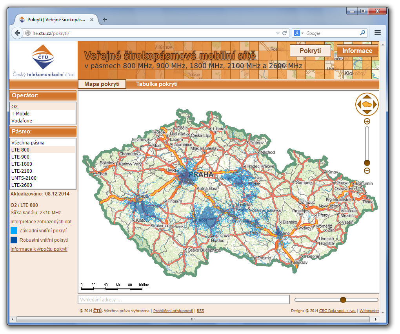Click dark blue Robustní vnitřní pokrytí swatch
400x334 pixels.
click(14, 240)
